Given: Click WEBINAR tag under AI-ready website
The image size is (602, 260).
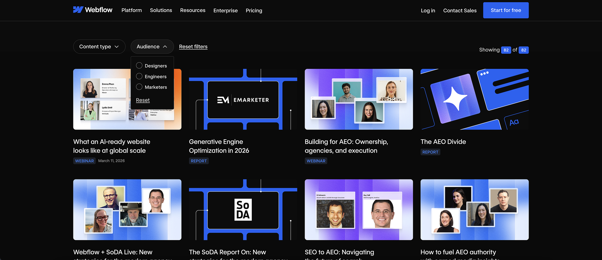Looking at the screenshot, I should 84,161.
